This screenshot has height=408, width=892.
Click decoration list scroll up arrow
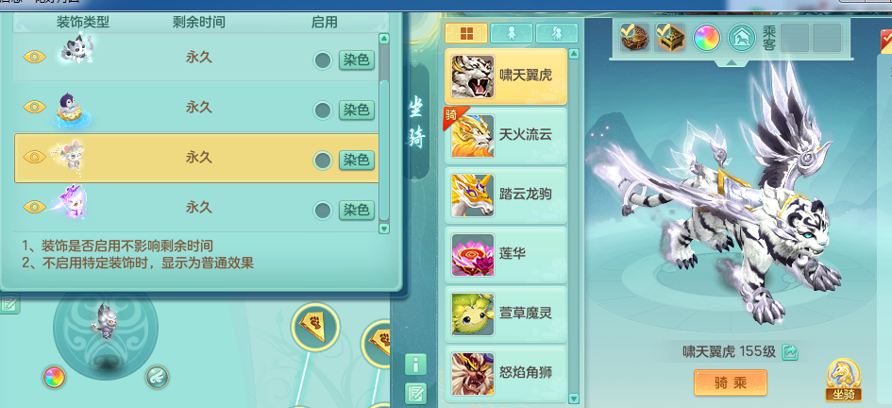(384, 39)
